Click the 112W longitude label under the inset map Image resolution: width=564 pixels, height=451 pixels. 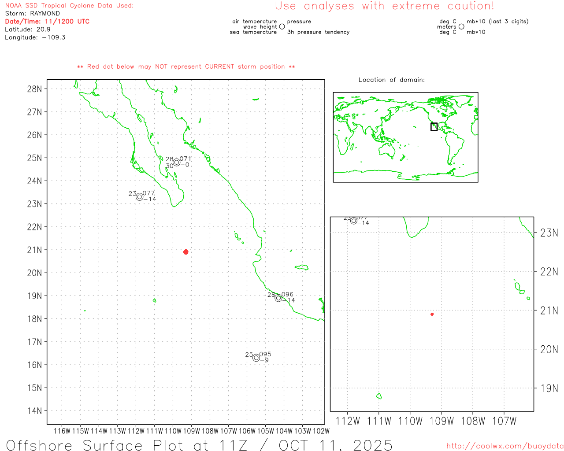[x=348, y=421]
